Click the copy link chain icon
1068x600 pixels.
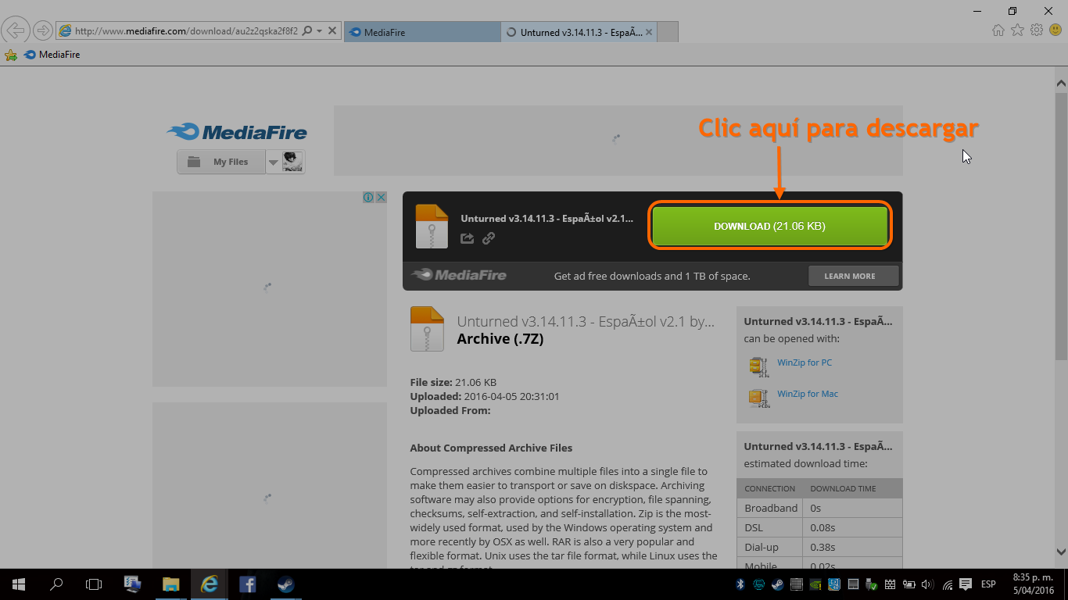[489, 238]
